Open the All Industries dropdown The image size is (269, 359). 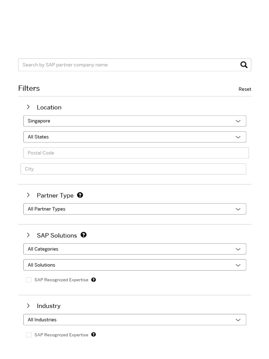pos(134,320)
